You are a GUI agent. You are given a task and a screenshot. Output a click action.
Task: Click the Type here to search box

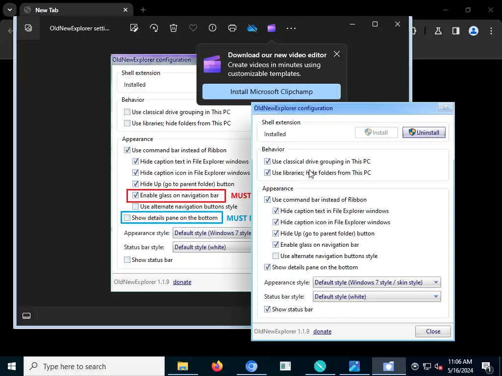pyautogui.click(x=94, y=366)
